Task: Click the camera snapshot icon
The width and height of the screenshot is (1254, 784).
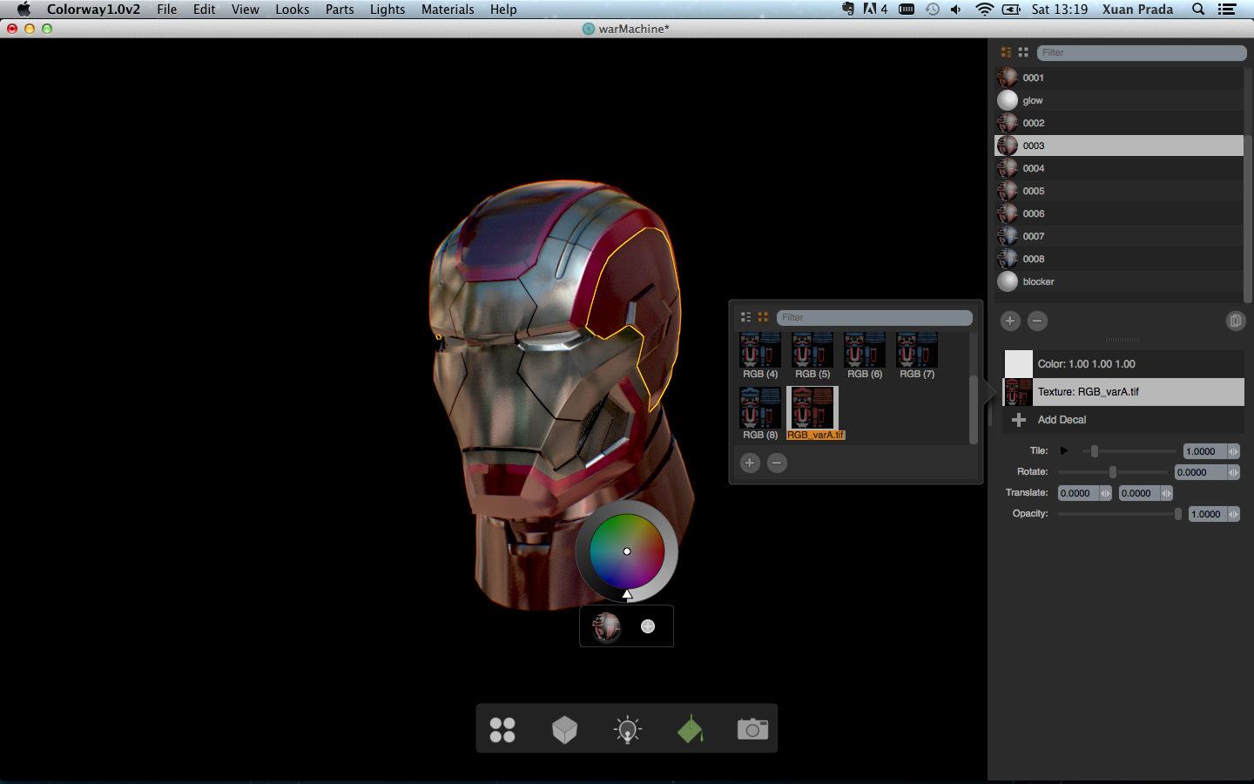Action: point(752,729)
